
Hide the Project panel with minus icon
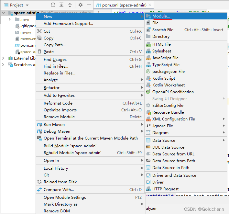[89, 5]
